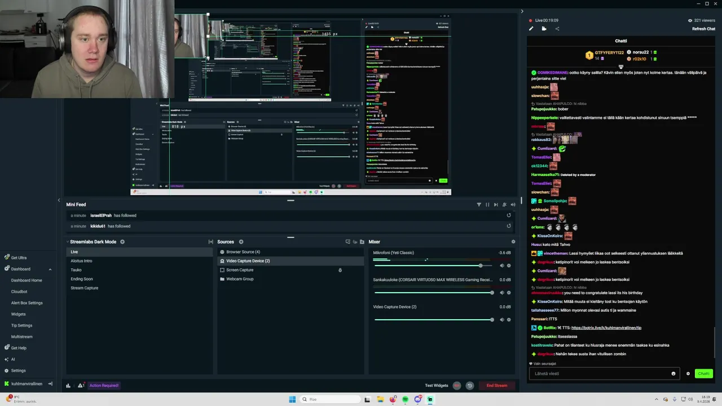
Task: Log out next to kuhlmanvirallinen
Action: [x=50, y=384]
